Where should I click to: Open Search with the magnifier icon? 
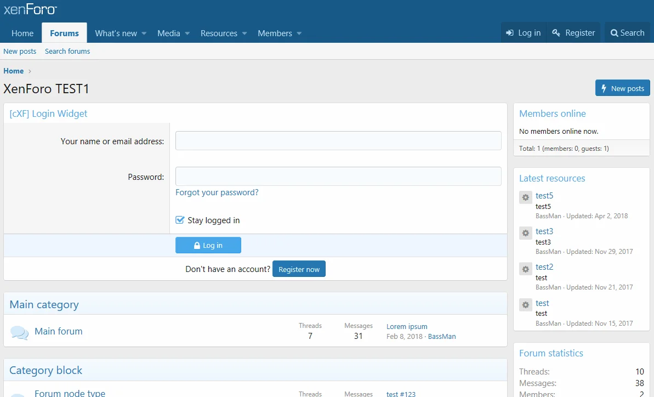[x=614, y=33]
